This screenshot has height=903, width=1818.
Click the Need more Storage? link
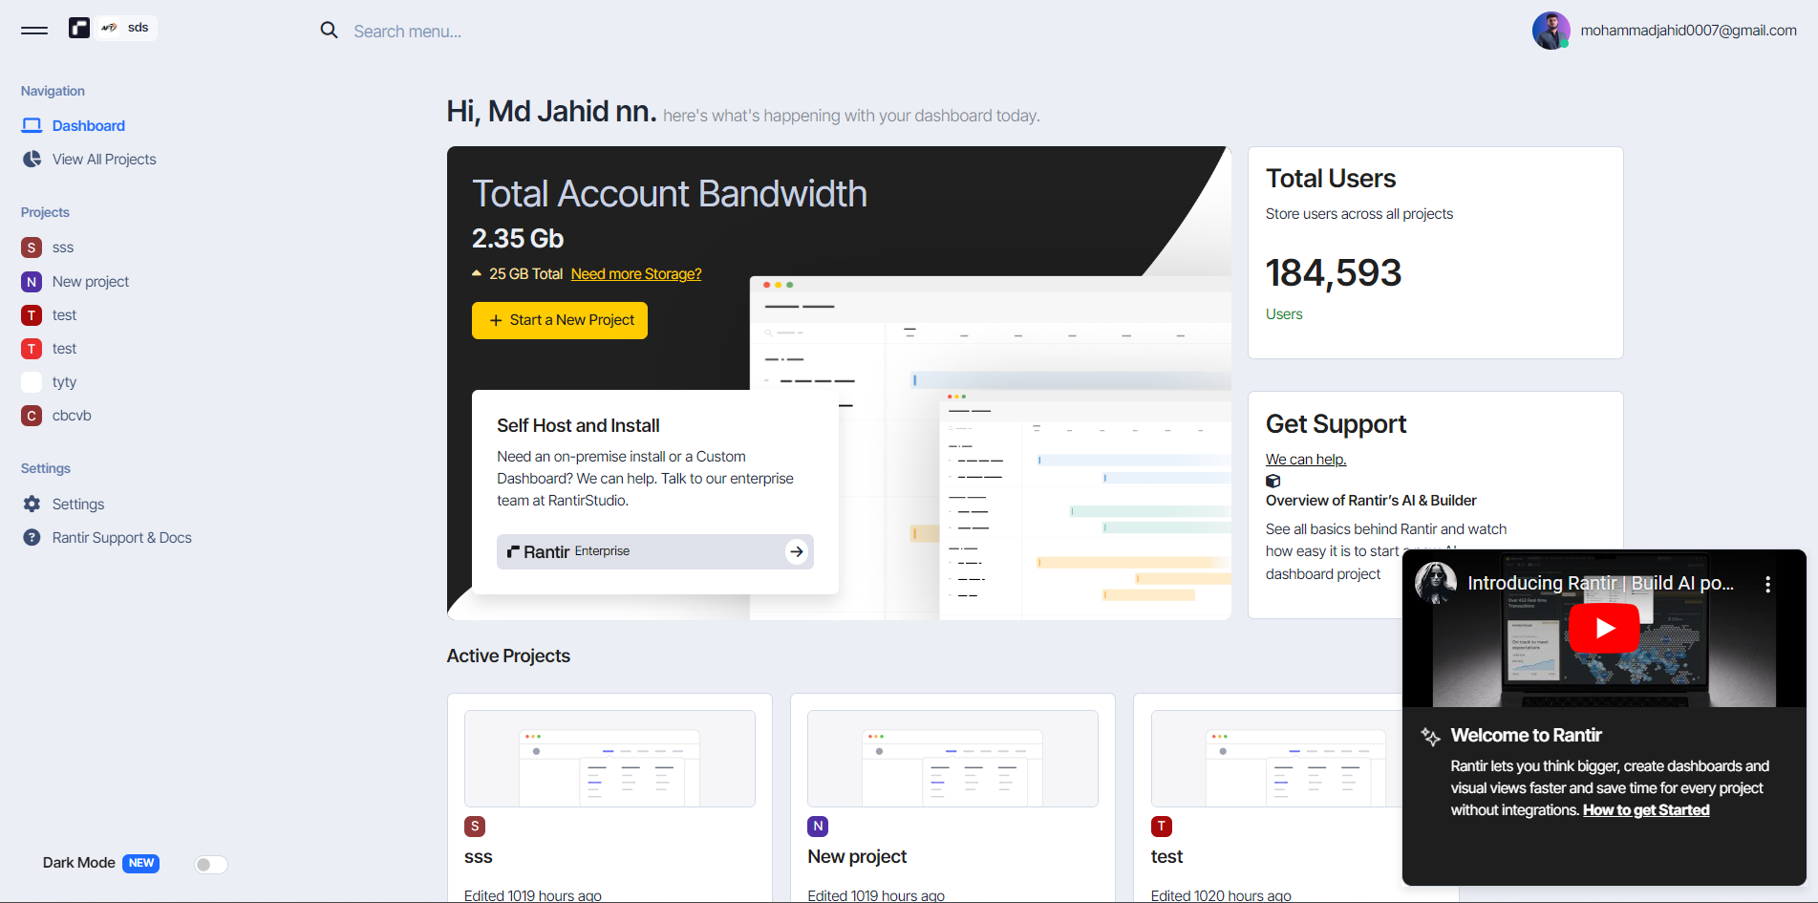pos(636,274)
